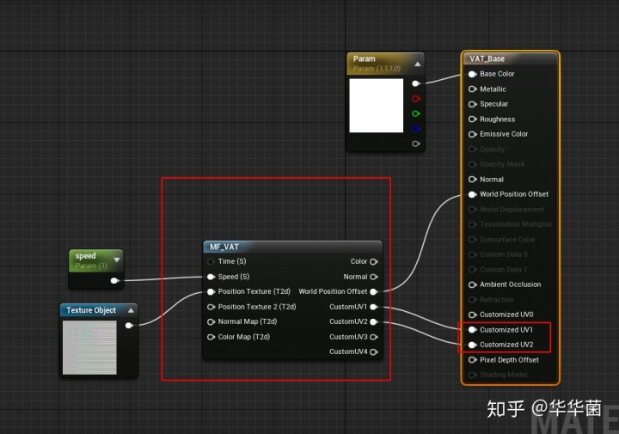Click the CustomUV3 output pin

tap(374, 337)
